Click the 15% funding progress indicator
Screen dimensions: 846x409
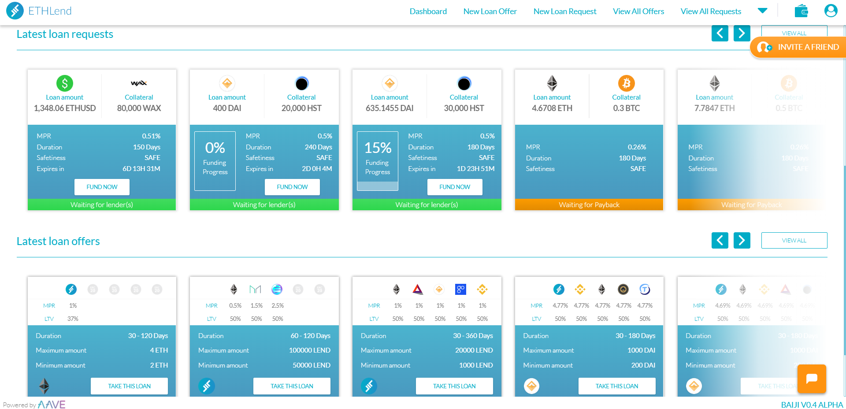tap(377, 161)
